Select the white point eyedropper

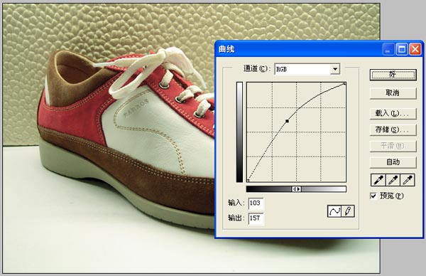pos(408,180)
